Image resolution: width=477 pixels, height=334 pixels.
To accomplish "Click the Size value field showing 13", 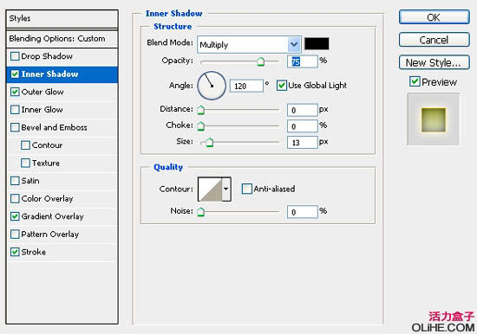I will [303, 143].
